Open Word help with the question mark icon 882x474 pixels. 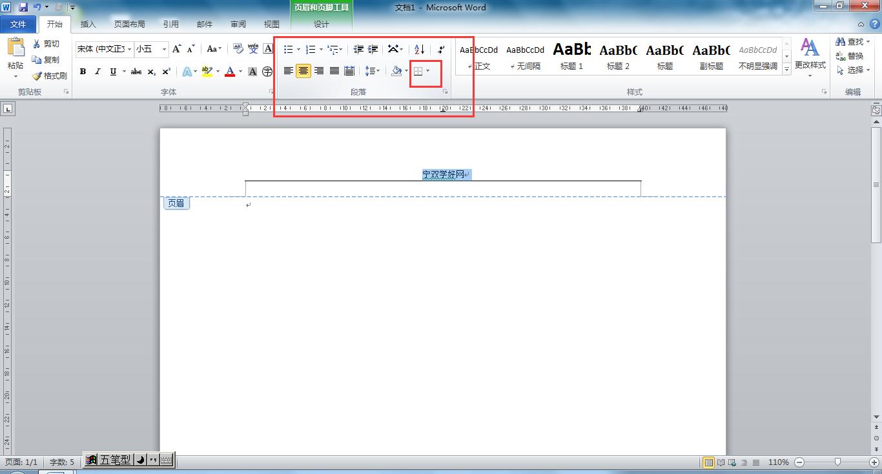(x=874, y=25)
